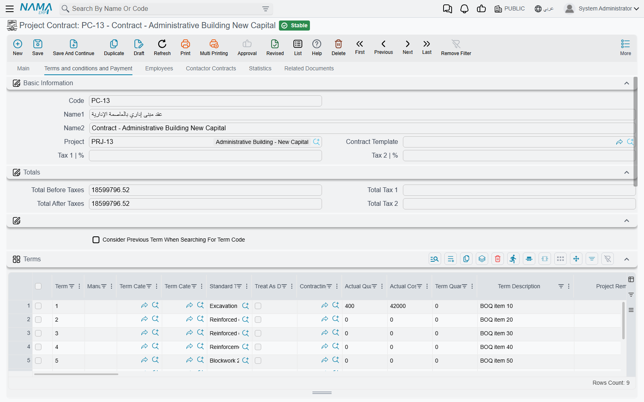Go to Next record
Image resolution: width=644 pixels, height=402 pixels.
[x=408, y=44]
